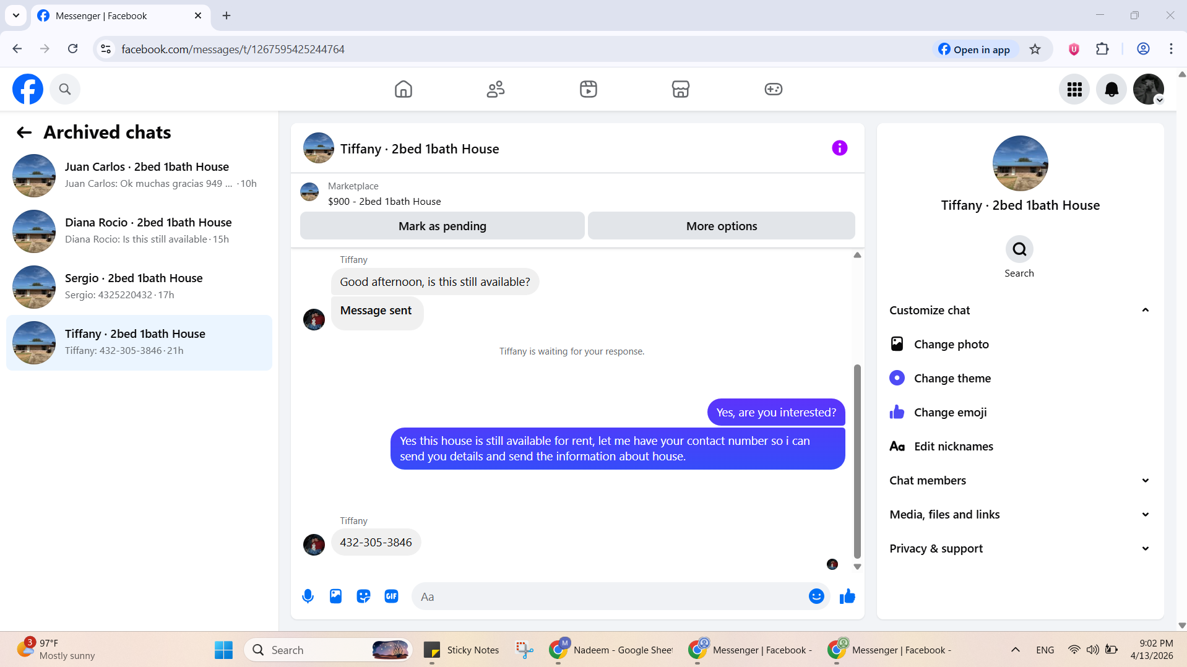This screenshot has width=1187, height=667.
Task: Attach a photo file to the message
Action: pos(335,596)
